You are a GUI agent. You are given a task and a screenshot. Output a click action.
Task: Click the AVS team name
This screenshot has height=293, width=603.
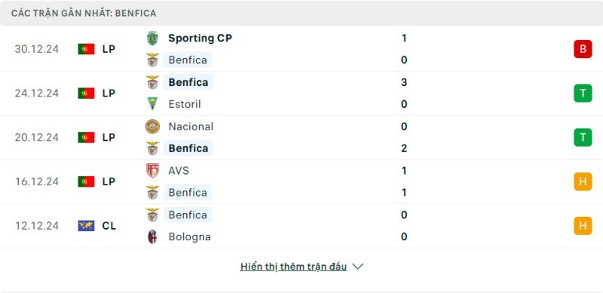tap(179, 170)
